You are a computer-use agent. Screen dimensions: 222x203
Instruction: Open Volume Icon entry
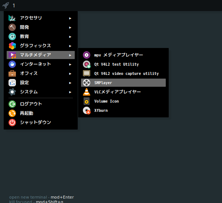tap(123, 101)
